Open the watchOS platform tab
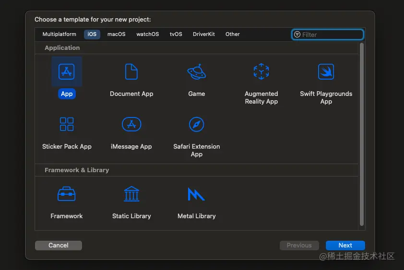404x270 pixels. (147, 35)
